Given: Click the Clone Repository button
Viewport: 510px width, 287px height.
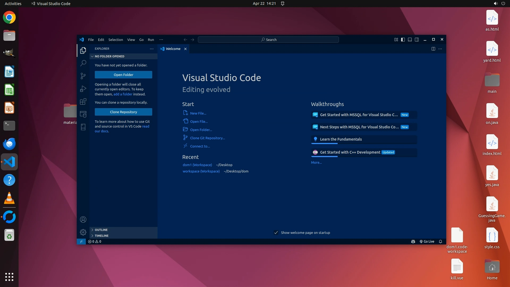Looking at the screenshot, I should pos(124,112).
